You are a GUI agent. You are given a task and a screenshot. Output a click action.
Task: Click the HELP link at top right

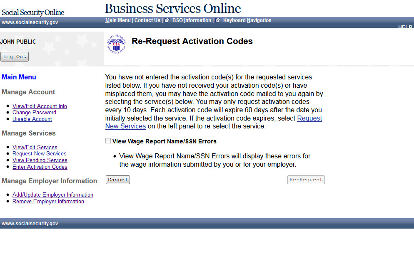[x=405, y=27]
